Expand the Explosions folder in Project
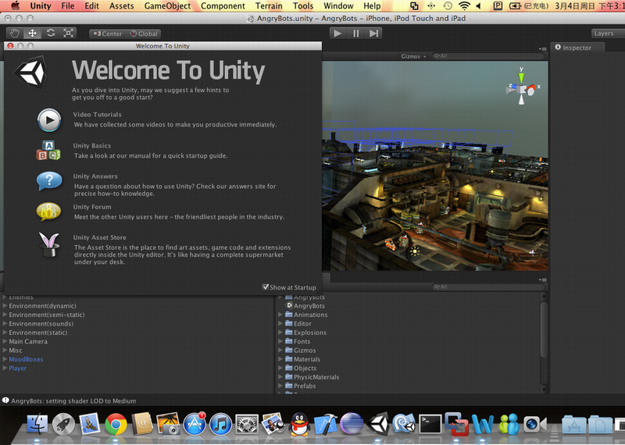This screenshot has width=625, height=445. (280, 333)
